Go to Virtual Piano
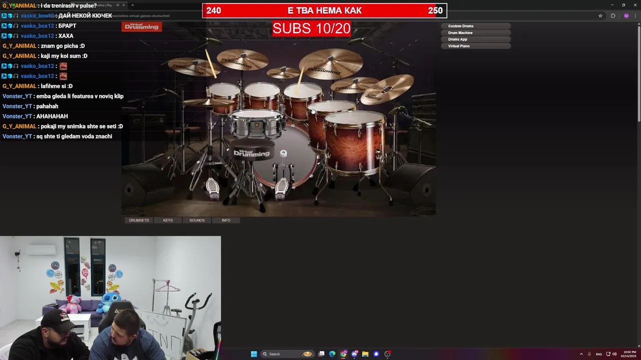This screenshot has width=641, height=360. point(476,46)
